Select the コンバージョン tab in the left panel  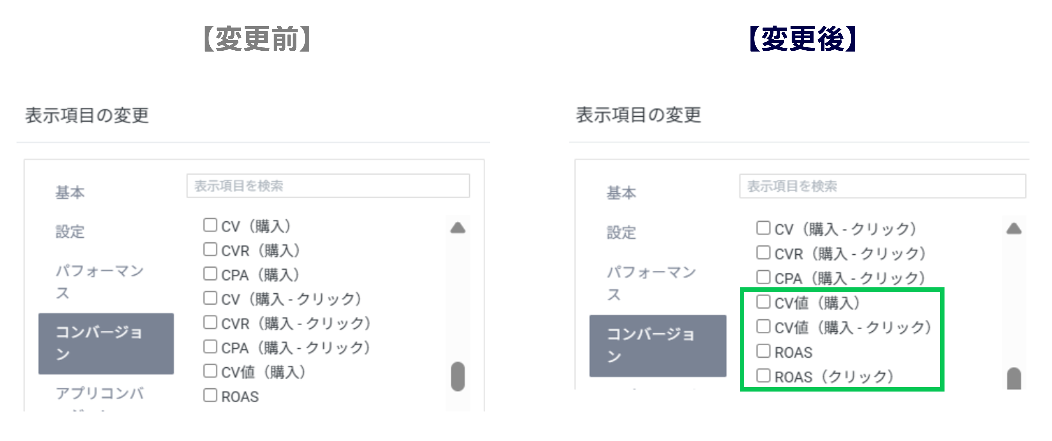coord(106,343)
